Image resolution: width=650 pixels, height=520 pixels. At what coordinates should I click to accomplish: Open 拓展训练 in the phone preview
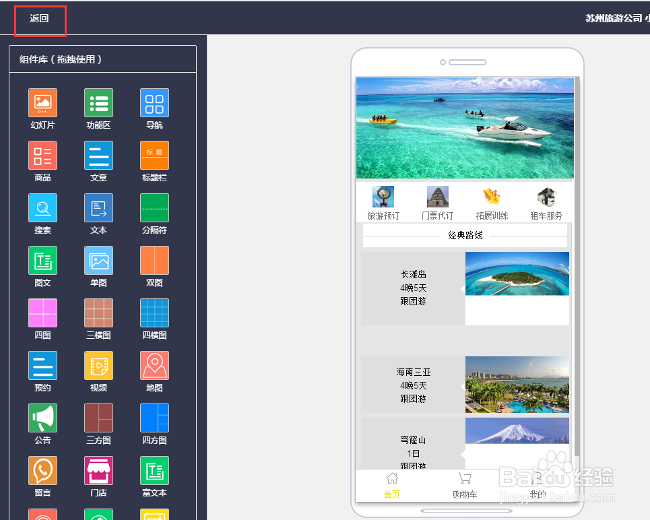click(492, 203)
